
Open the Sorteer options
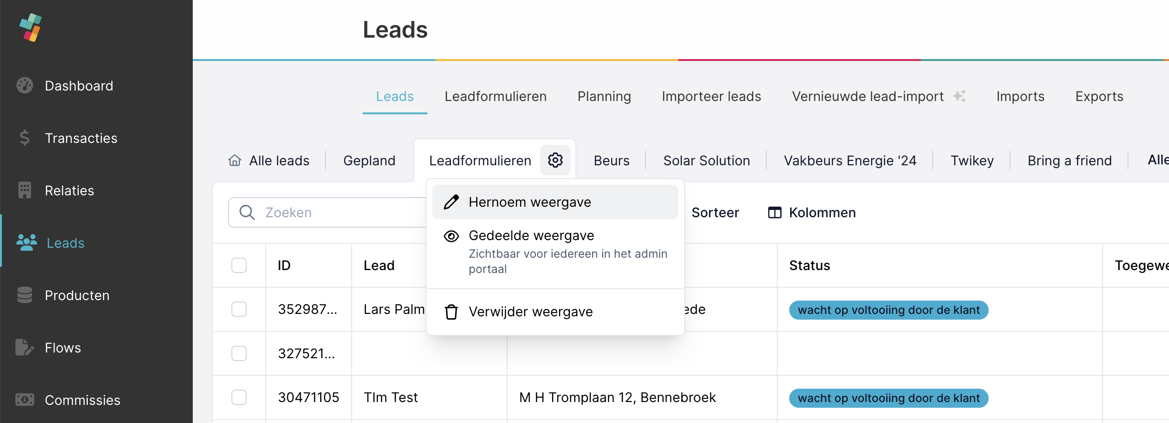point(715,212)
